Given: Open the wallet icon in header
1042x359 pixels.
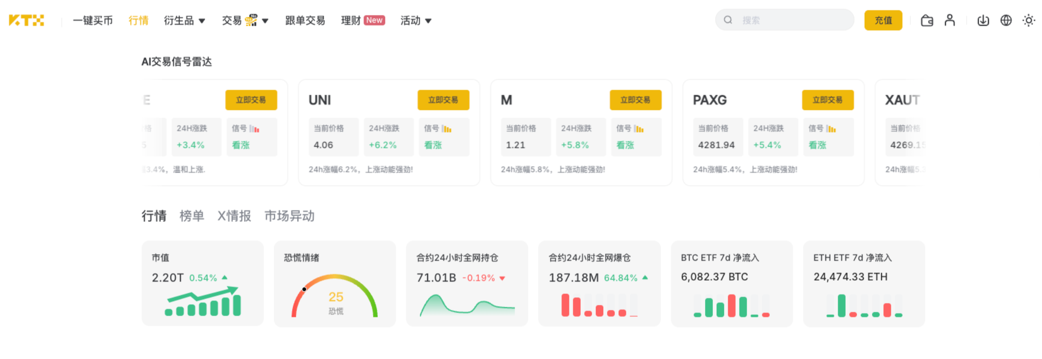Looking at the screenshot, I should 927,20.
